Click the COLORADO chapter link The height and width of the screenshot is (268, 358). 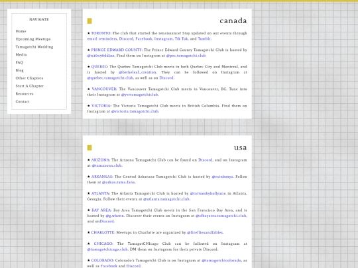tap(103, 261)
